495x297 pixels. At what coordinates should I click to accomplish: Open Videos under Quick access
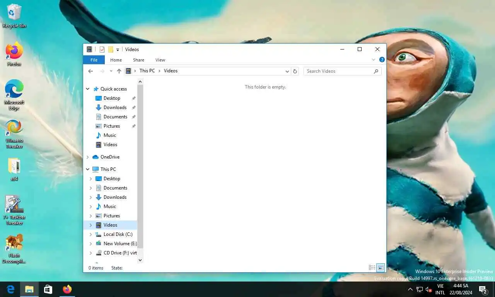(110, 145)
